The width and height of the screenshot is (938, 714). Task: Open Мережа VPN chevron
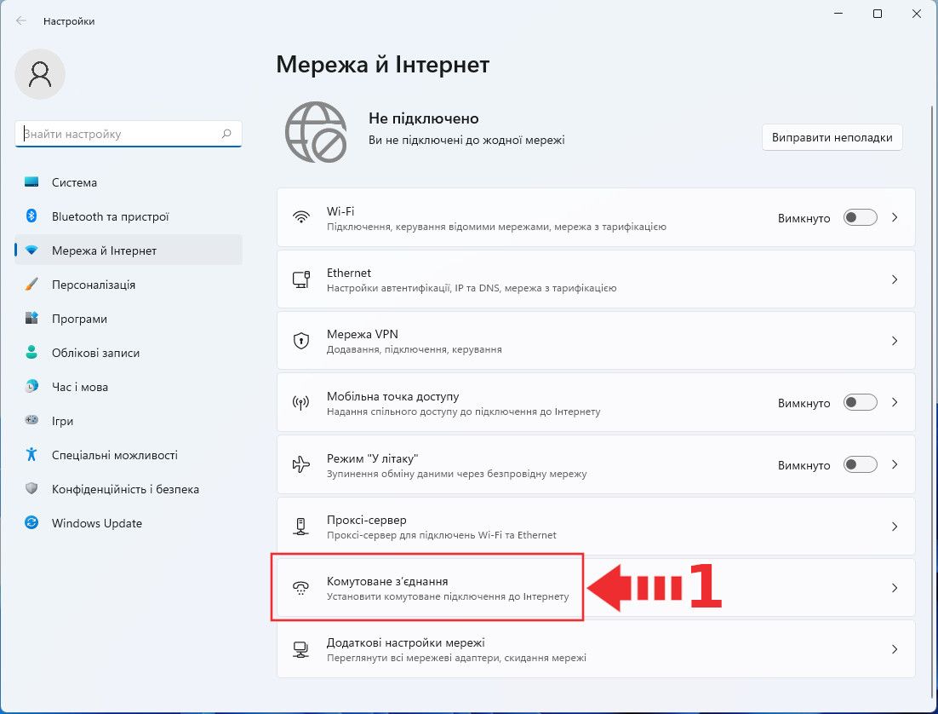(x=895, y=341)
